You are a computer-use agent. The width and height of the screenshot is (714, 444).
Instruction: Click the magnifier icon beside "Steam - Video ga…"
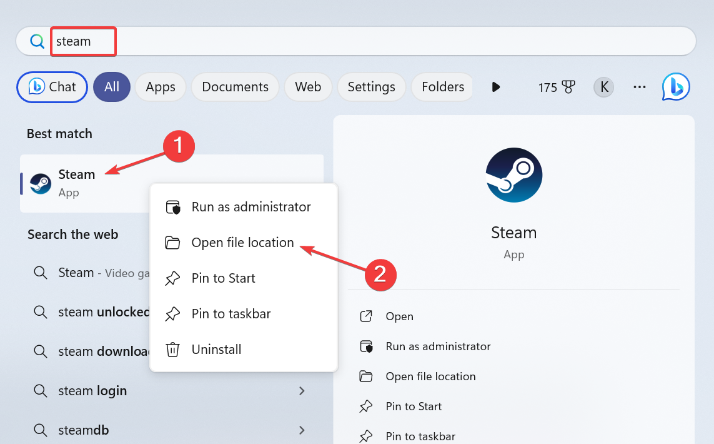point(41,273)
